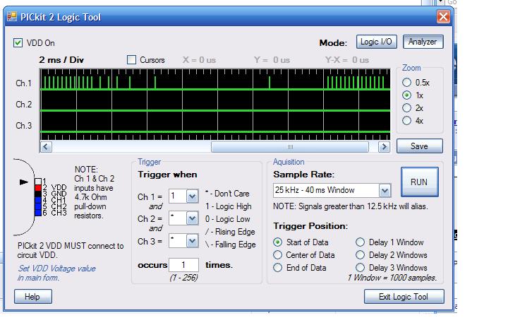Select End of Data trigger position

pos(278,268)
